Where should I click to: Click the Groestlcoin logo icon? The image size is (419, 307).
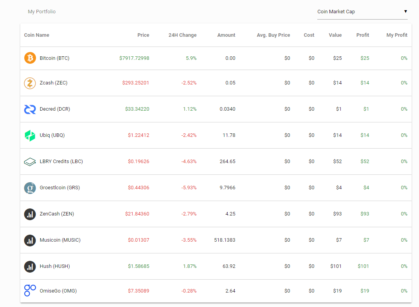(30, 188)
